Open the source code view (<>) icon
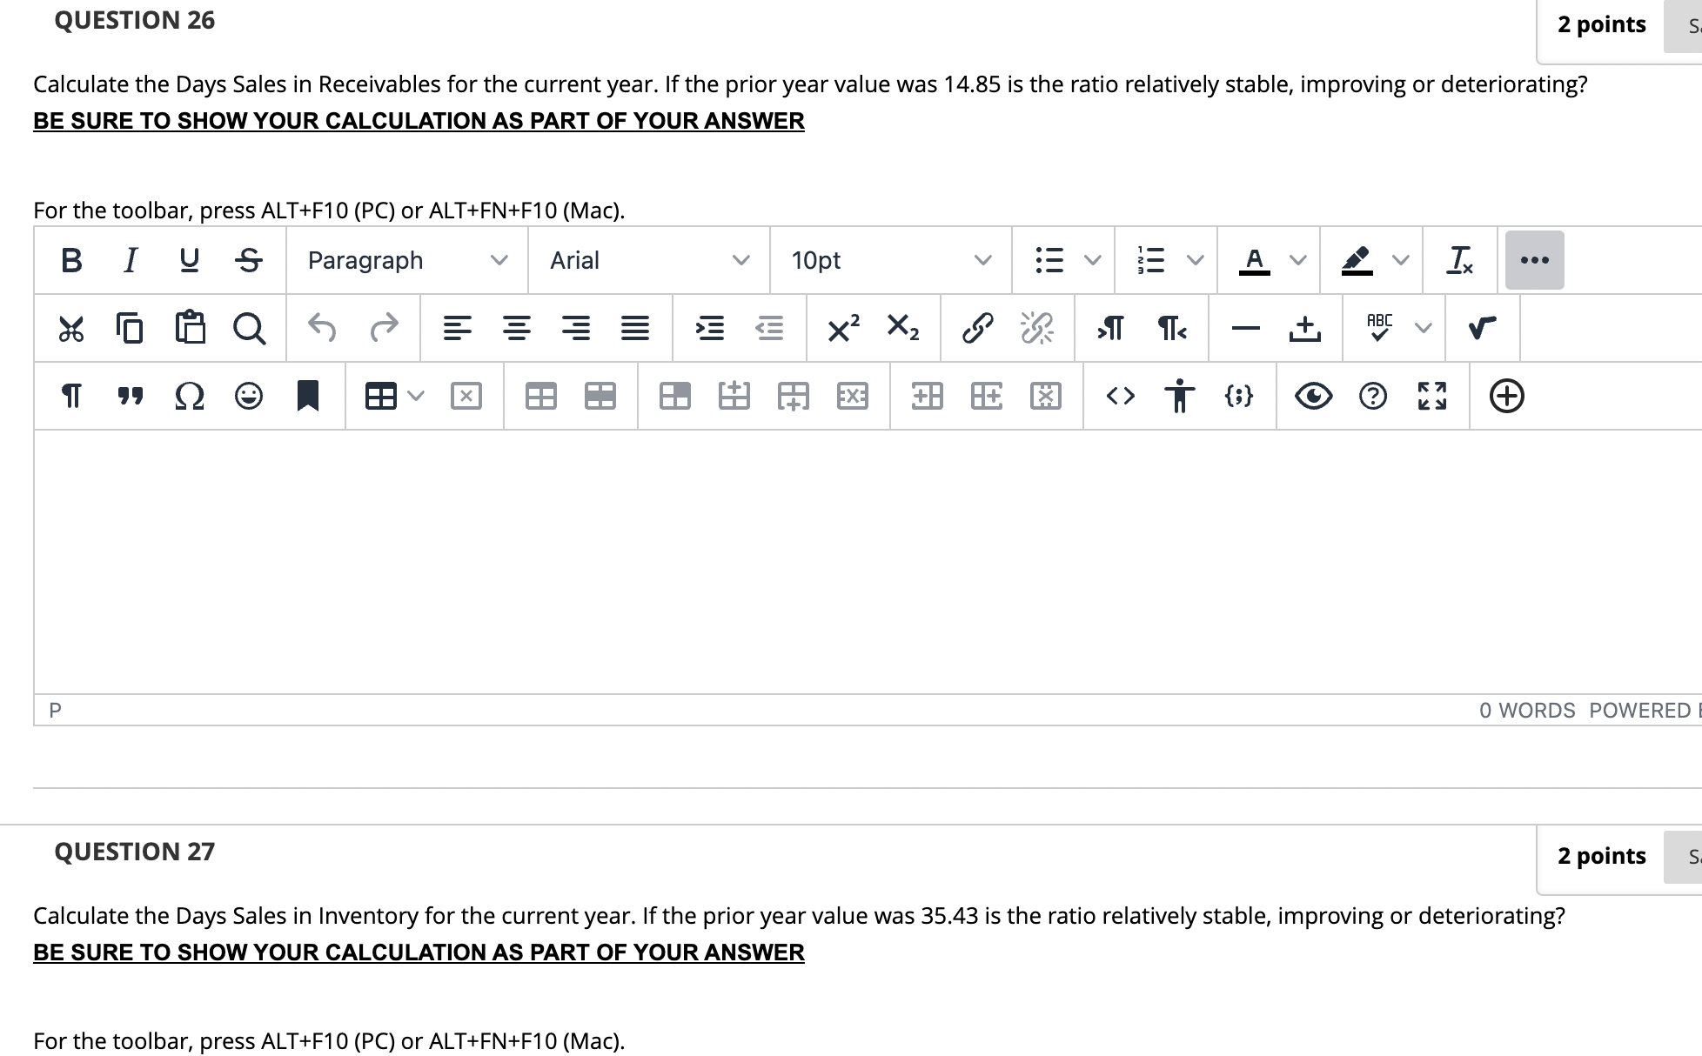Viewport: 1702px width, 1056px height. coord(1120,396)
